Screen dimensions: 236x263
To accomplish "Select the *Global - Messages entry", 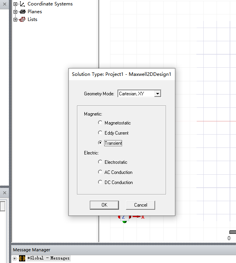I will pyautogui.click(x=49, y=258).
